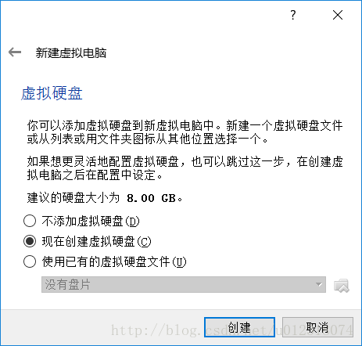Cancel the wizard with 取消
This screenshot has height=346, width=362.
click(x=317, y=327)
